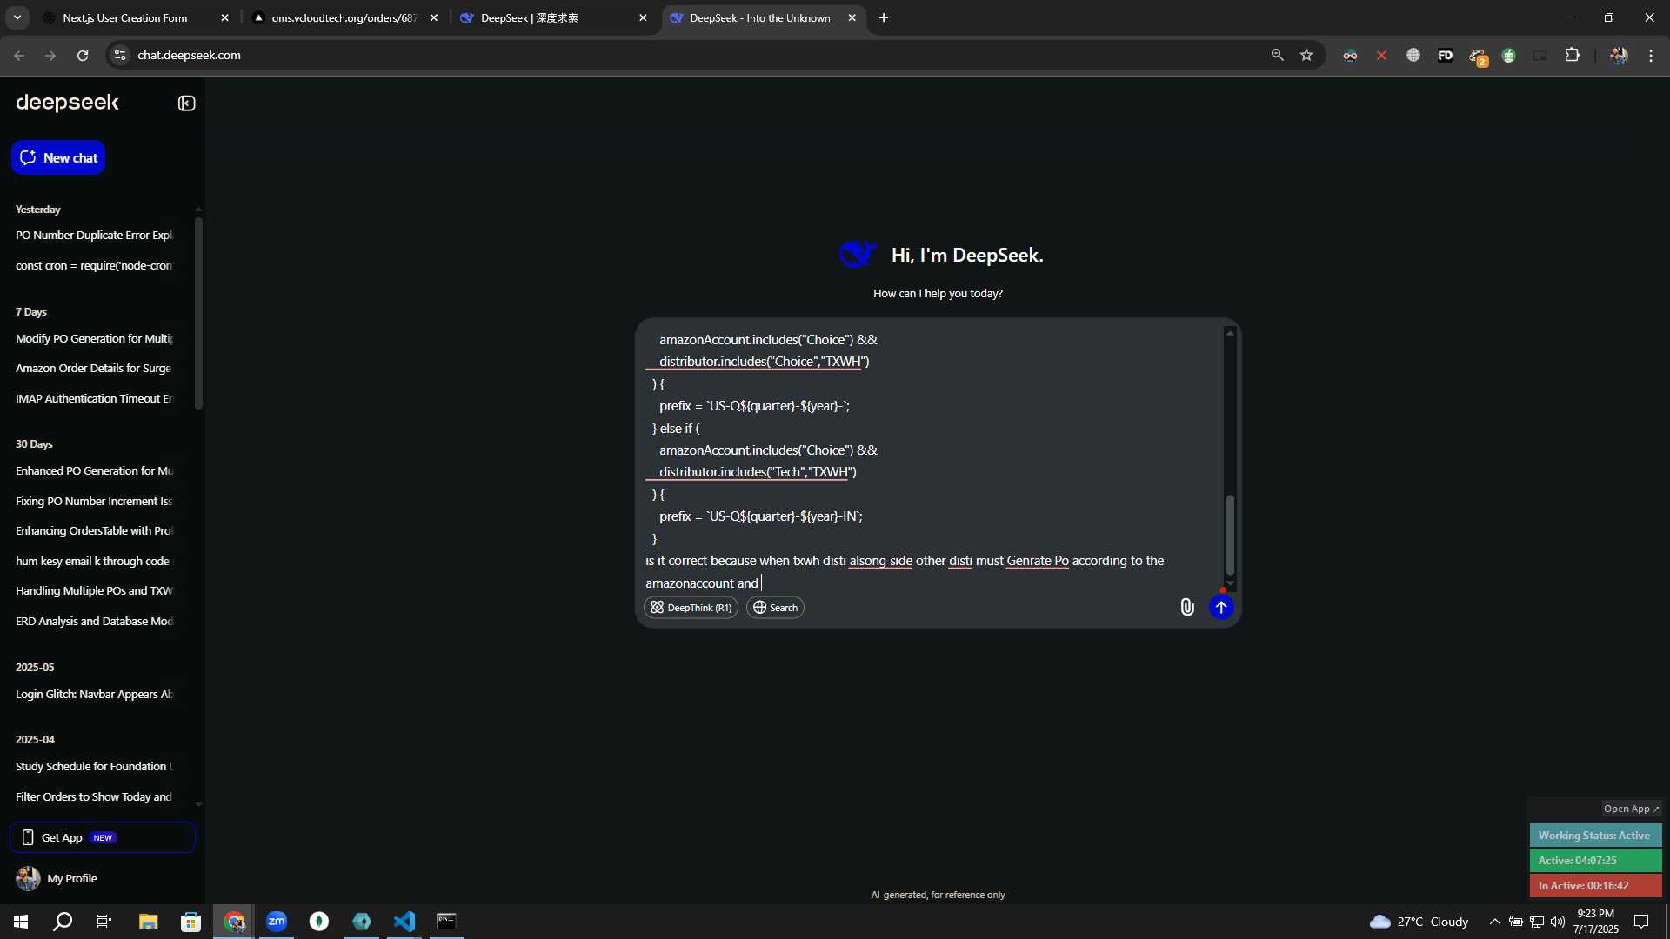This screenshot has width=1670, height=939.
Task: Open a new browser tab
Action: point(884,17)
